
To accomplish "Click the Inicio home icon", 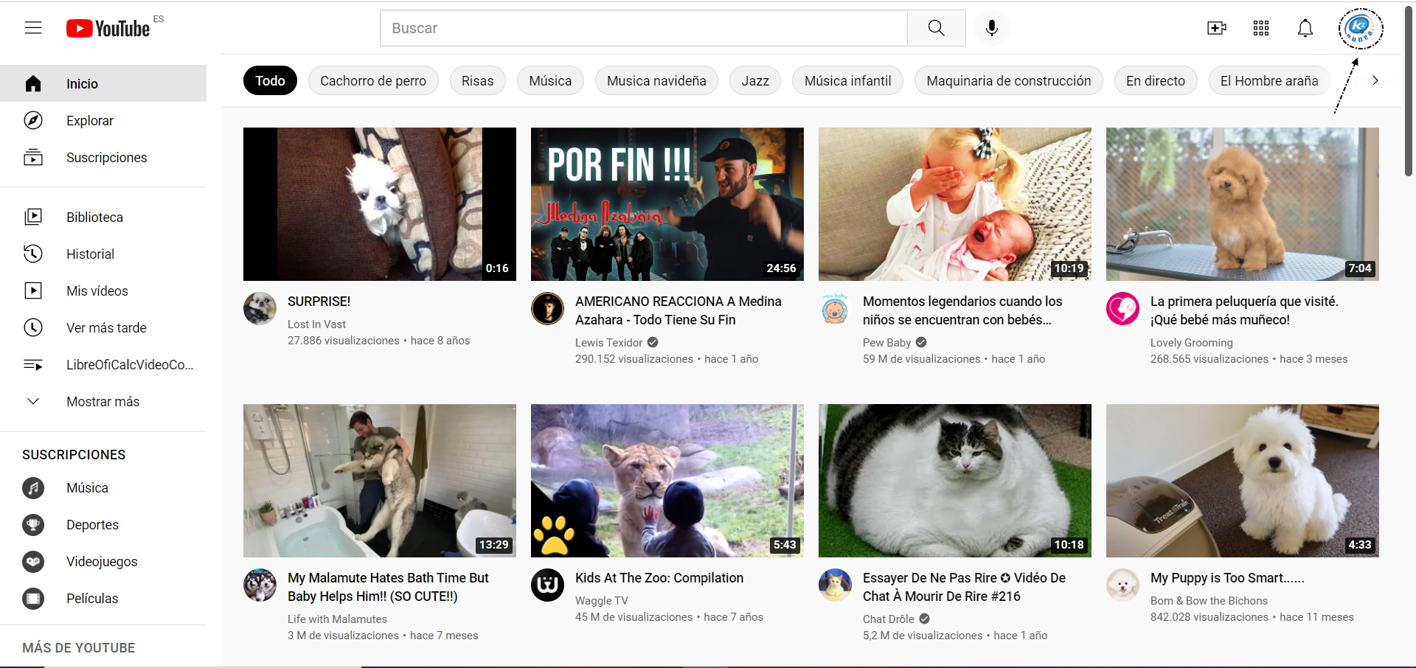I will pos(33,83).
